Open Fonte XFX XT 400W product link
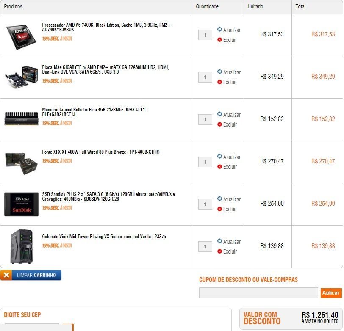 101,152
